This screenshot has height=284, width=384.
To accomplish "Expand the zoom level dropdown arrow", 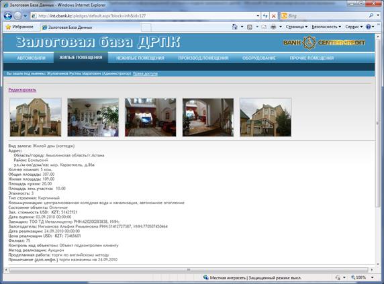I will coord(372,277).
